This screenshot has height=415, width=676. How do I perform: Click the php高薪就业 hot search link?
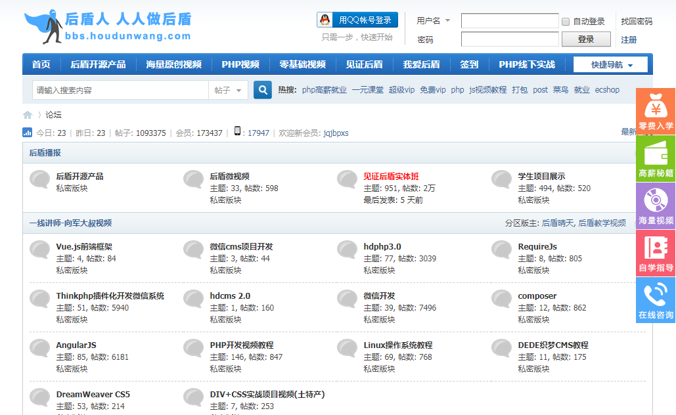tap(325, 90)
